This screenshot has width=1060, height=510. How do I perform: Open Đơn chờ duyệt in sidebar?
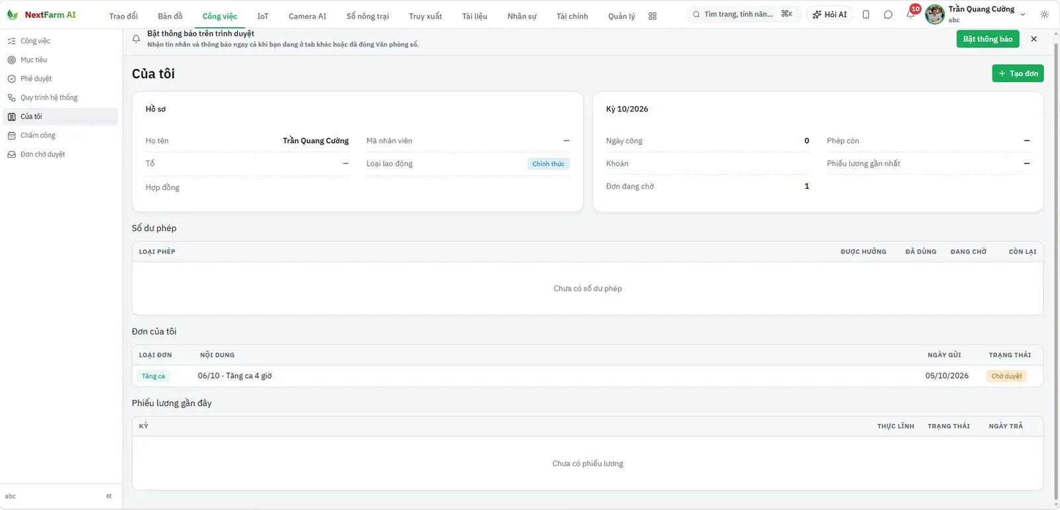(x=60, y=154)
